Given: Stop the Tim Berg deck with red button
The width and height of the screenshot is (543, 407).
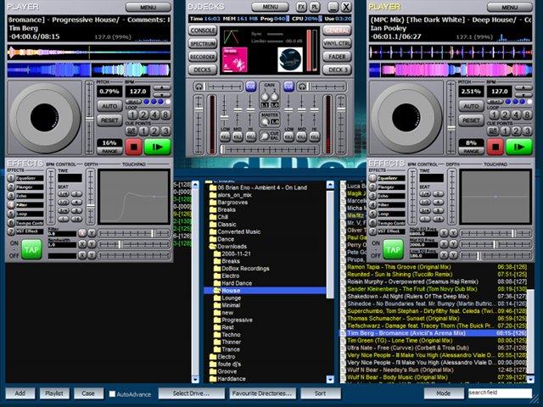Looking at the screenshot, I should click(133, 147).
